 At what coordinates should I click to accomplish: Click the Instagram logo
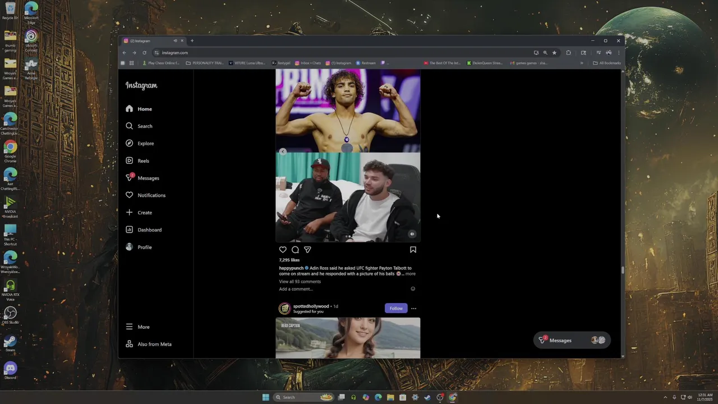(141, 85)
